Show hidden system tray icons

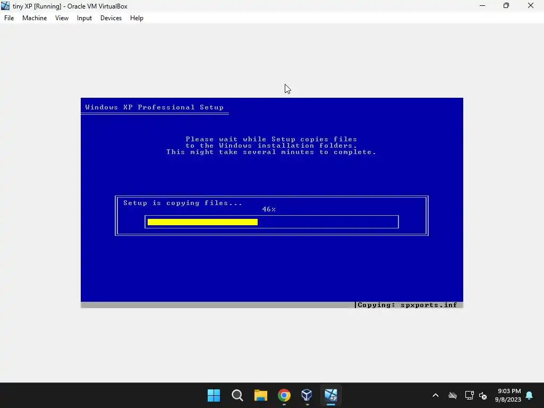pos(436,395)
